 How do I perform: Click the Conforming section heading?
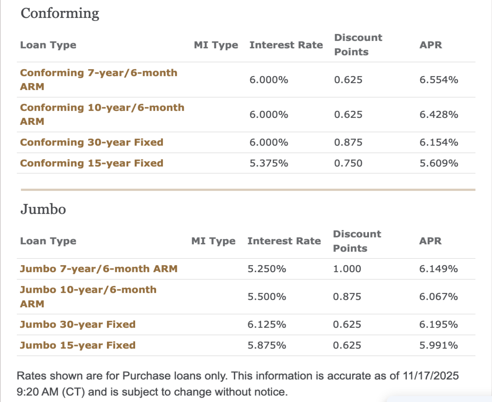[60, 13]
